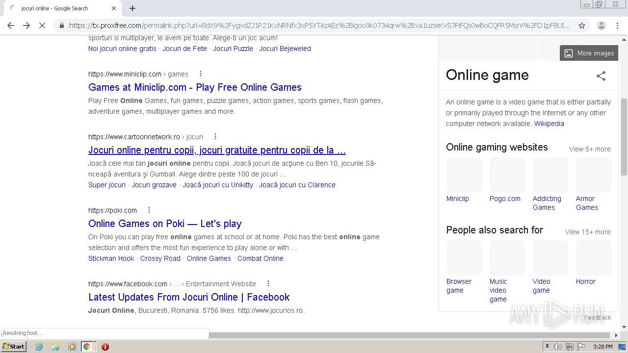The height and width of the screenshot is (353, 628).
Task: Click the Video game label link
Action: (x=542, y=286)
